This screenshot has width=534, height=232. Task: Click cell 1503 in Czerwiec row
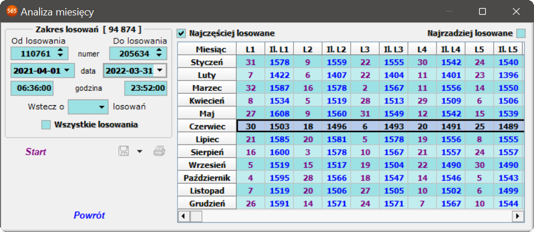point(279,126)
